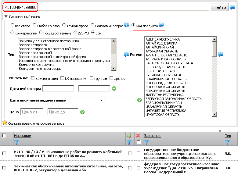
Task: Click red X icon in table header
Action: pyautogui.click(x=138, y=136)
